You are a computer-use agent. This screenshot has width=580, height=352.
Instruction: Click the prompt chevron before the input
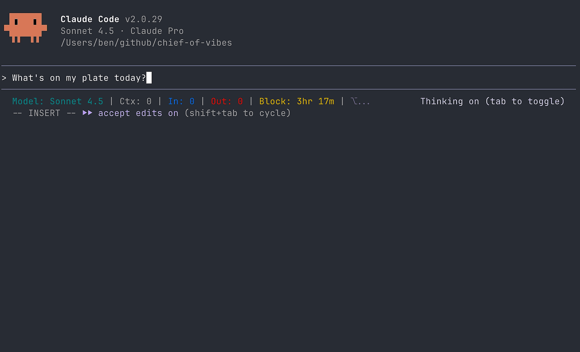[4, 78]
